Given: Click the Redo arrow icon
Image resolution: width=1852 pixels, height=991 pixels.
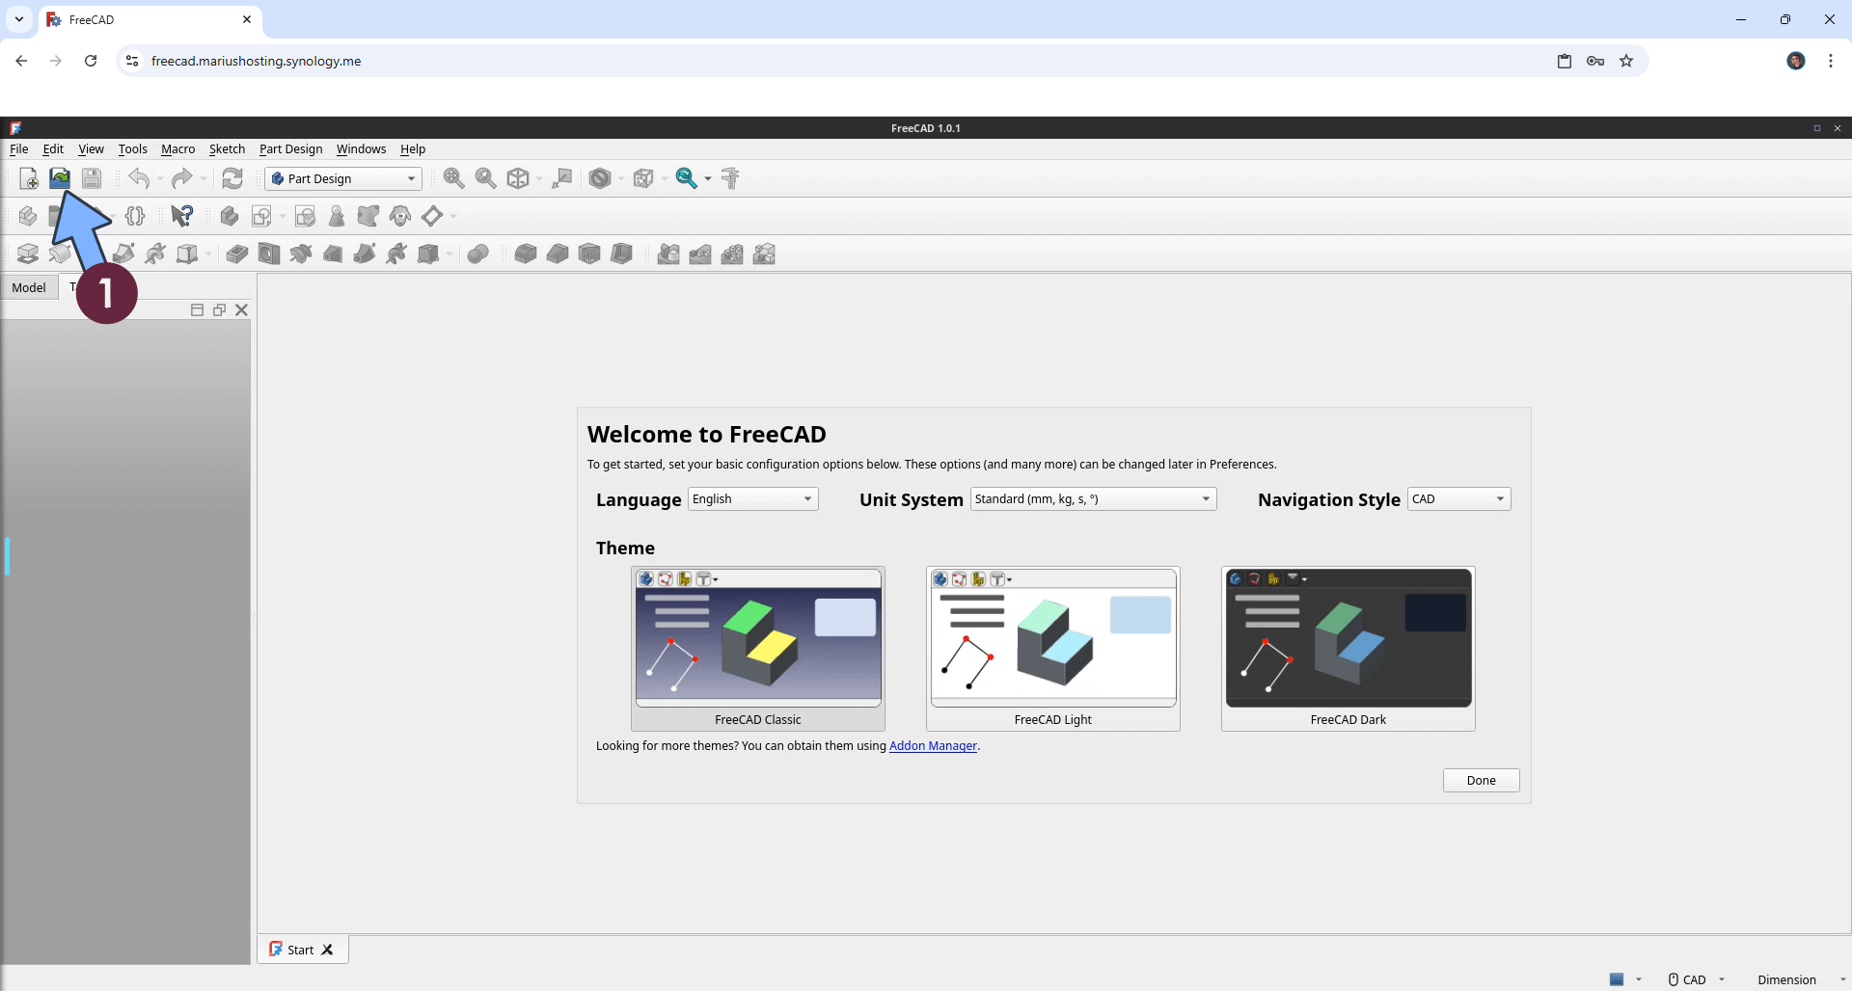Looking at the screenshot, I should [181, 178].
